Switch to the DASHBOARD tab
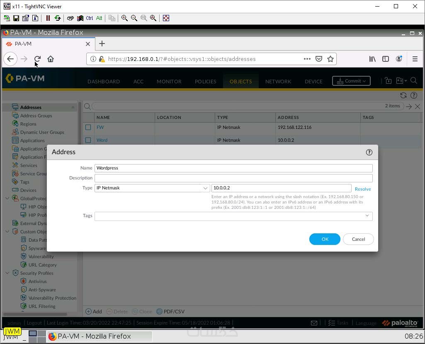 [104, 82]
